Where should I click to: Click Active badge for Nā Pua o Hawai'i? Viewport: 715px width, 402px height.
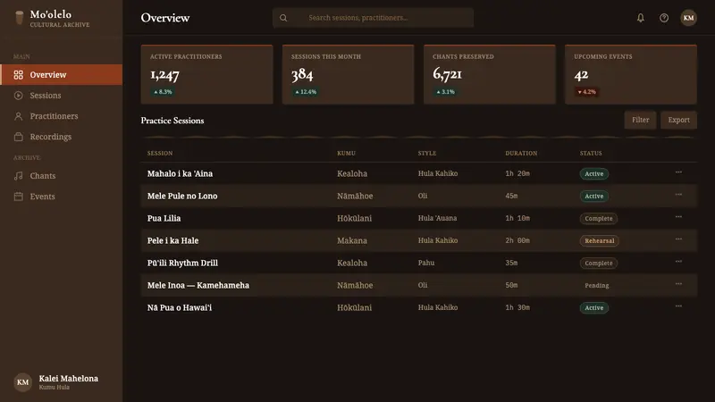point(594,307)
